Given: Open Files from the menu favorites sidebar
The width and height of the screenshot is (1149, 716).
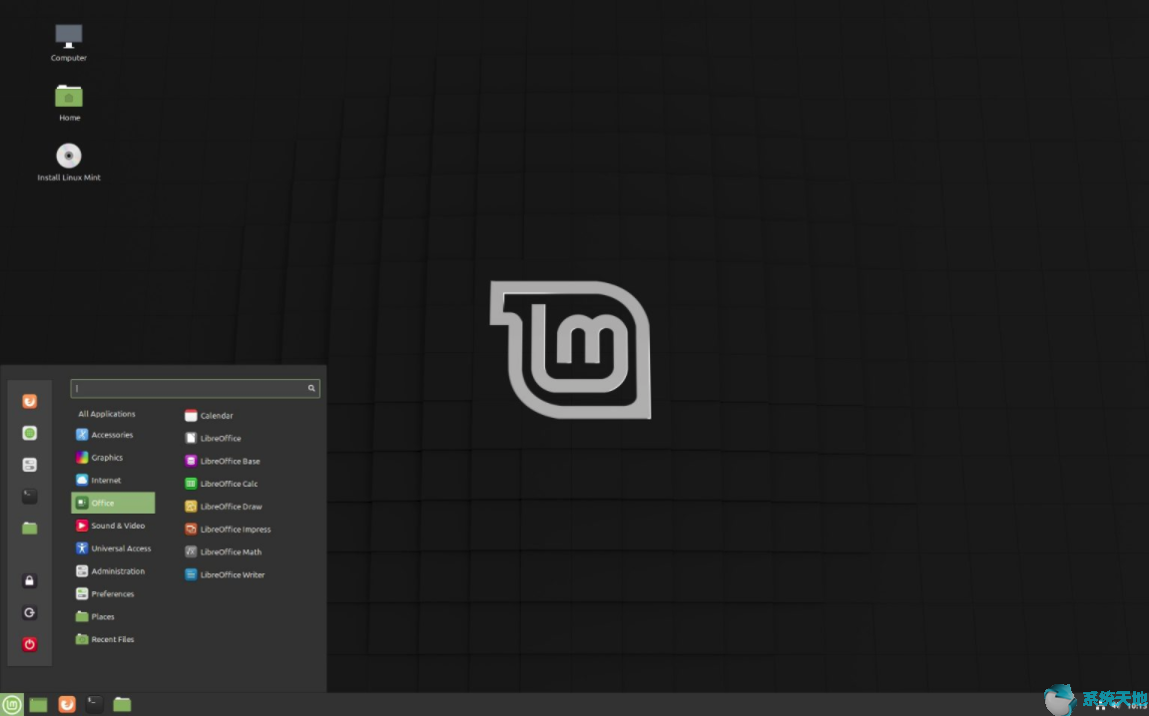Looking at the screenshot, I should (x=29, y=528).
